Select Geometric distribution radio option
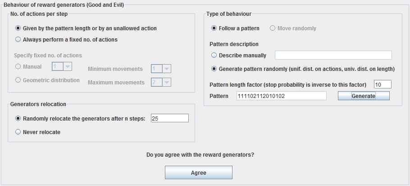 click(18, 80)
